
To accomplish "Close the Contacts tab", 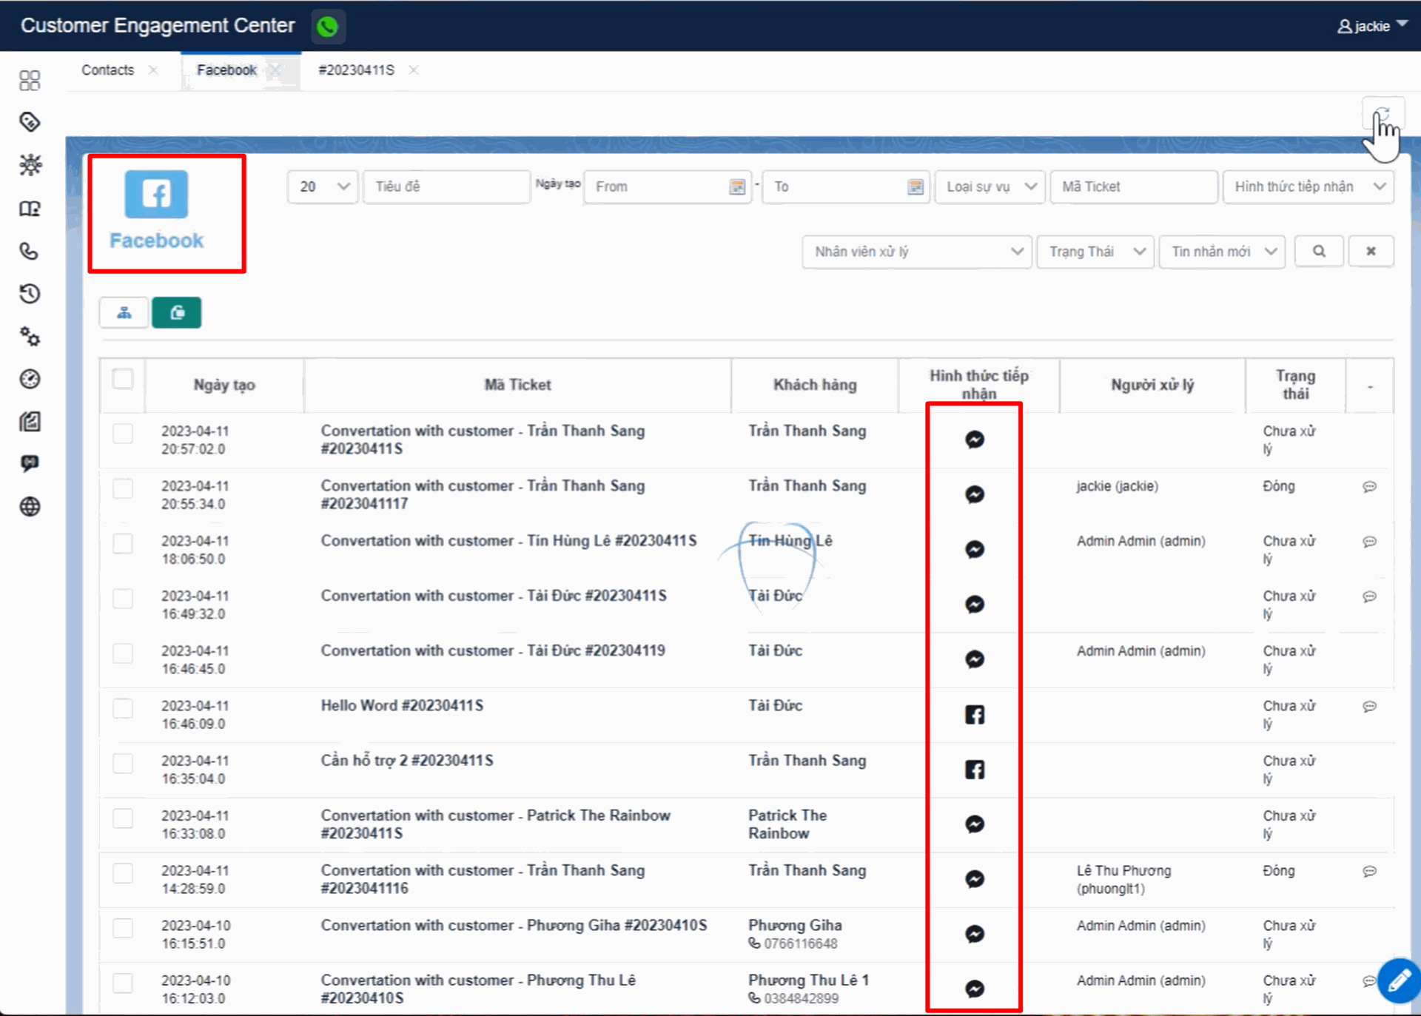I will 153,70.
